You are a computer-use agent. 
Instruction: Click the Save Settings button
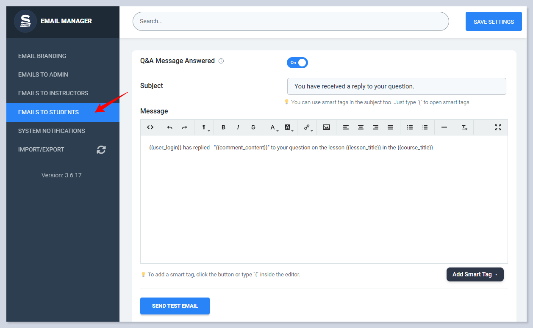[x=494, y=22]
